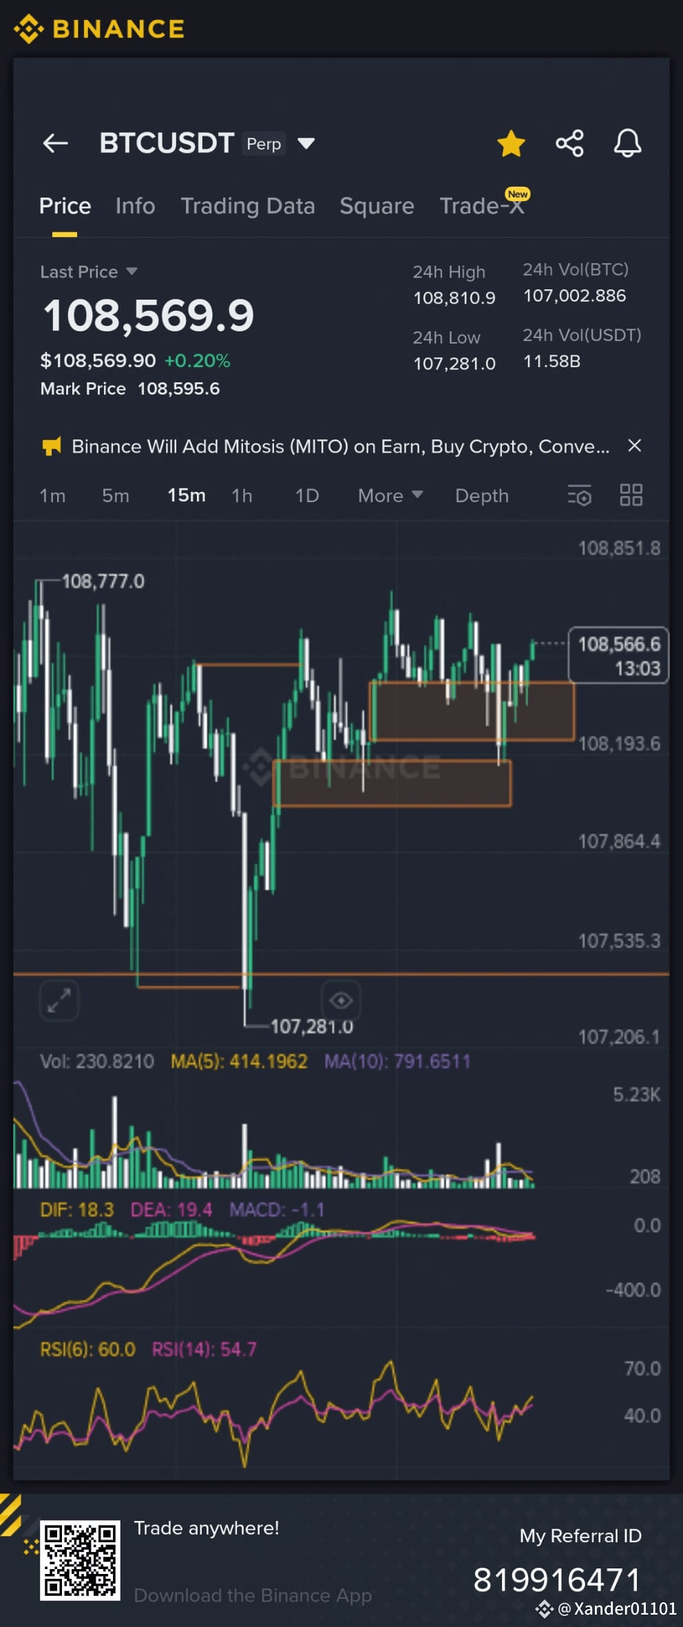Click the announcement megaphone icon
Viewport: 683px width, 1627px height.
(51, 446)
